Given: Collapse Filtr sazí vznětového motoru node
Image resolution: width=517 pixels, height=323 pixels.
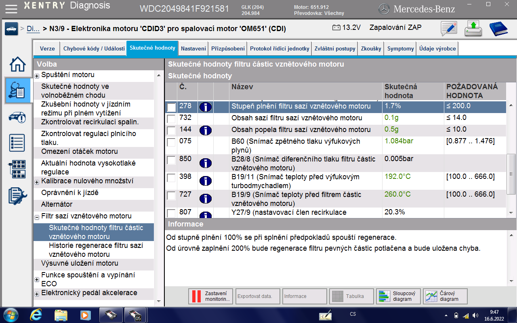Looking at the screenshot, I should pos(37,217).
